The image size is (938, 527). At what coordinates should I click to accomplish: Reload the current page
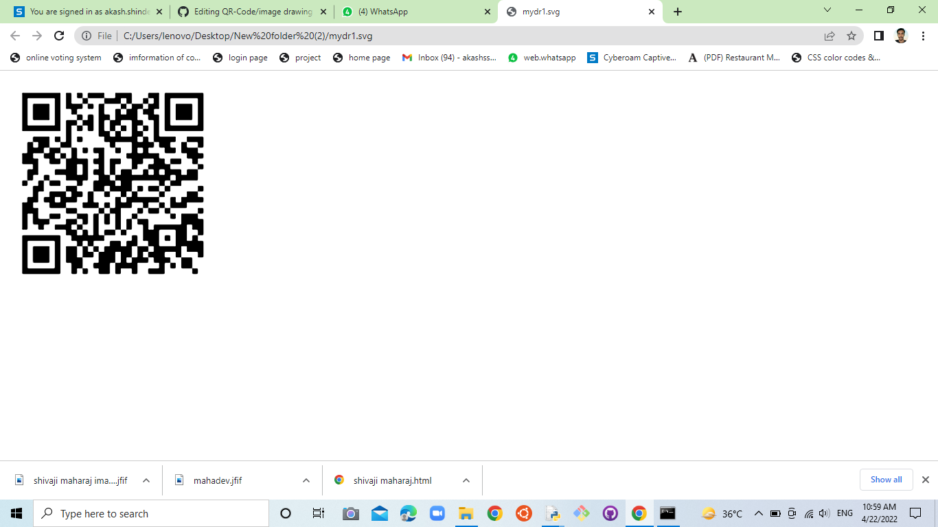tap(59, 36)
